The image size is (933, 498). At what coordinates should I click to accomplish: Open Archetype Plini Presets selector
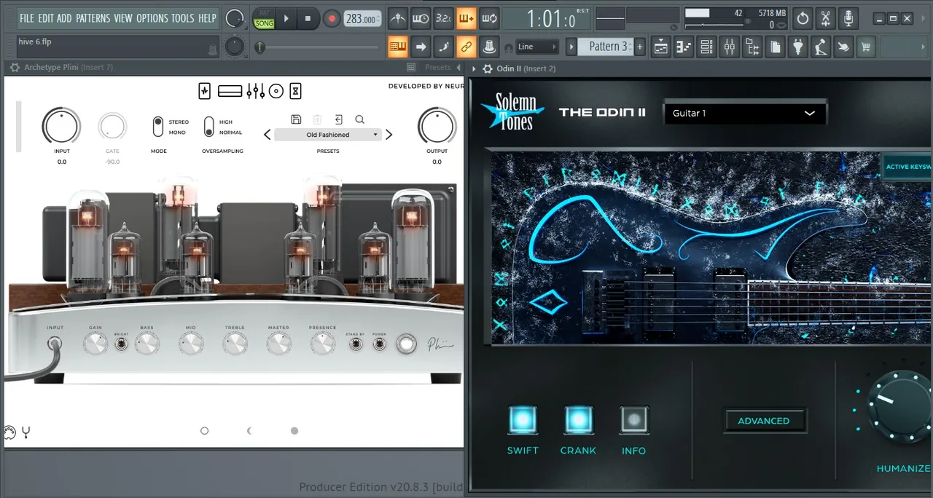[x=438, y=67]
